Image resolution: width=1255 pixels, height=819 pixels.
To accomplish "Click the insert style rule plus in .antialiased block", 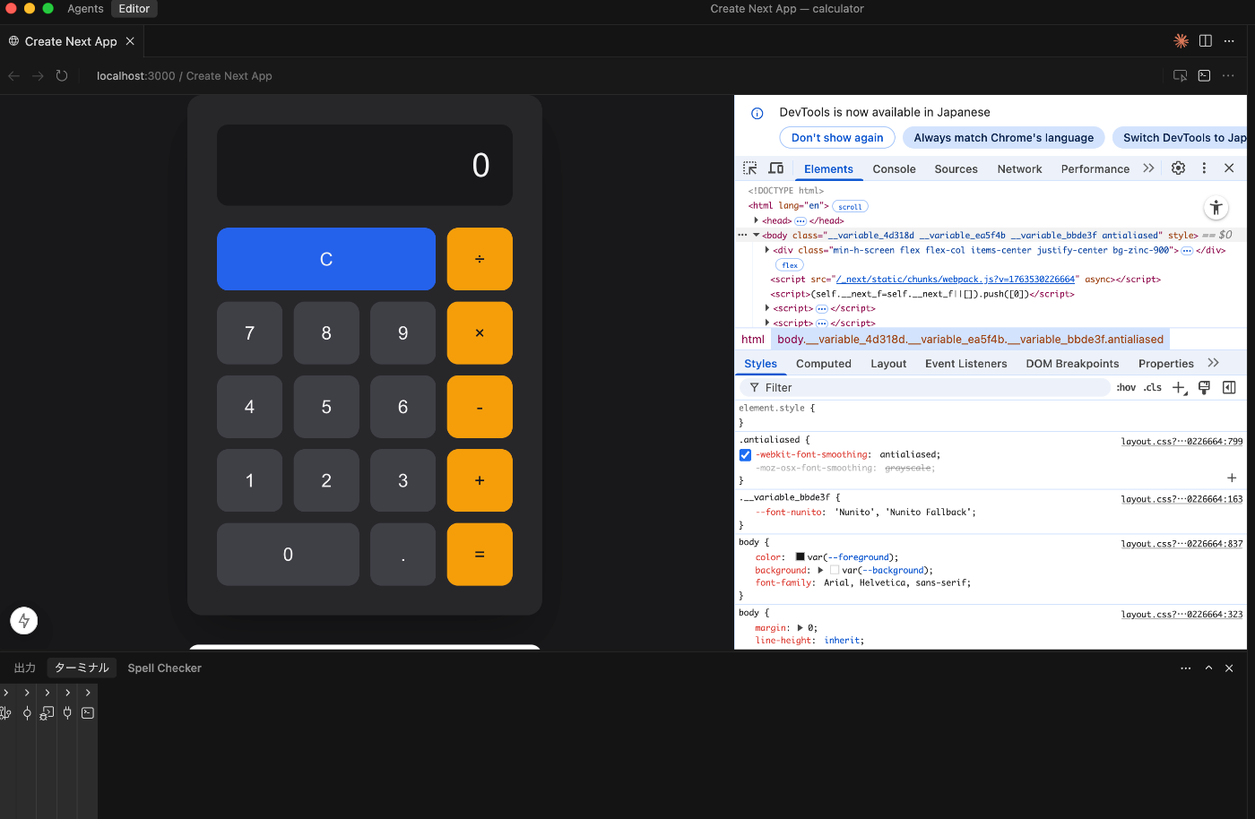I will tap(1232, 478).
